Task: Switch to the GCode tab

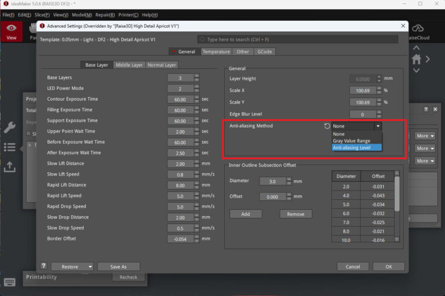Action: [x=264, y=52]
